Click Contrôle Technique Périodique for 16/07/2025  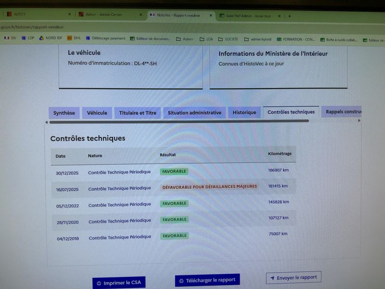tap(119, 188)
